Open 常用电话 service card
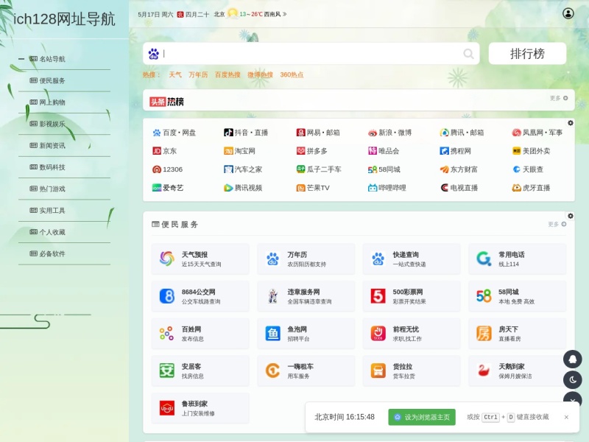The width and height of the screenshot is (589, 442). 518,259
